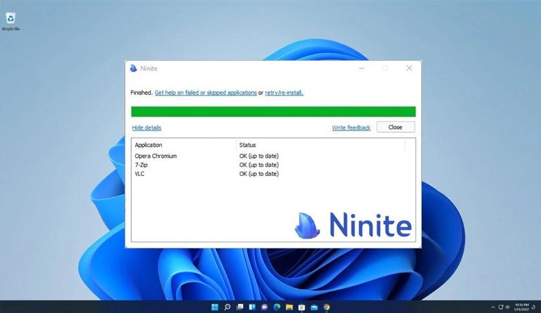Open the taskbar clock and date

522,307
